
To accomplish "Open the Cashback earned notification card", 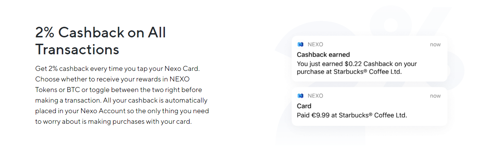I will click(369, 59).
